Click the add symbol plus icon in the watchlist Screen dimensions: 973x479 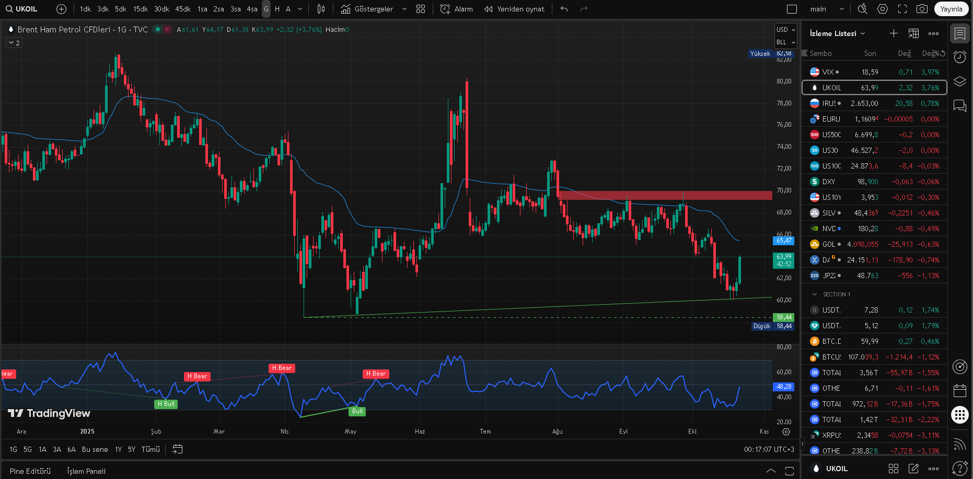(x=894, y=33)
